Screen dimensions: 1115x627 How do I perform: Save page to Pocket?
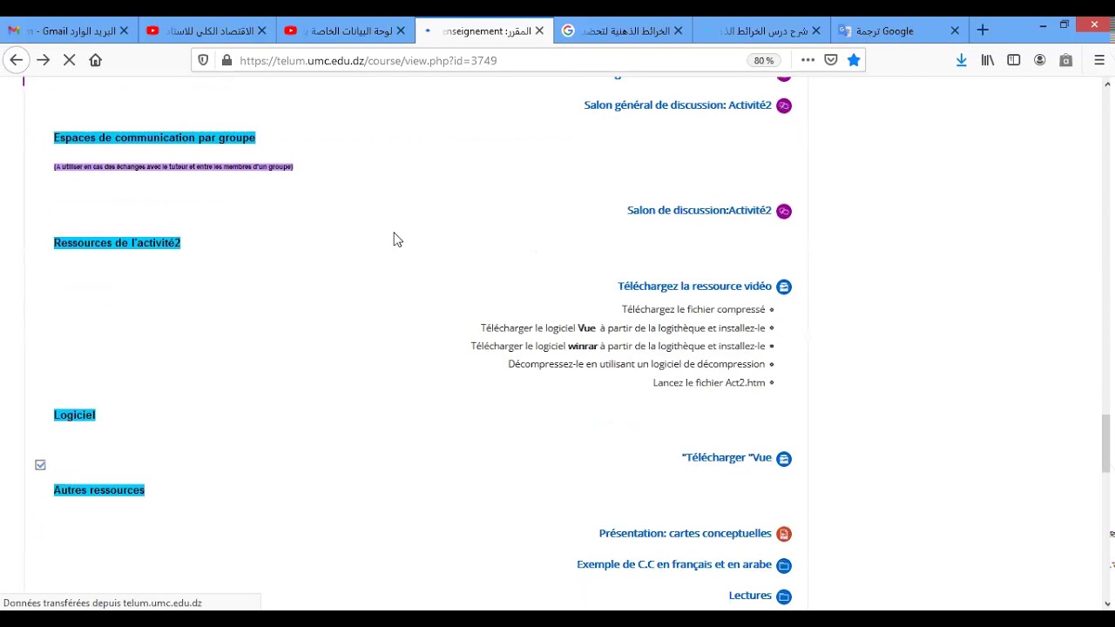pos(831,60)
